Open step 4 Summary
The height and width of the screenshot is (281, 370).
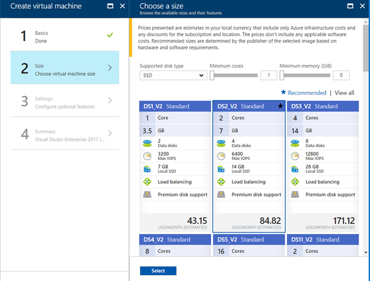[x=65, y=134]
